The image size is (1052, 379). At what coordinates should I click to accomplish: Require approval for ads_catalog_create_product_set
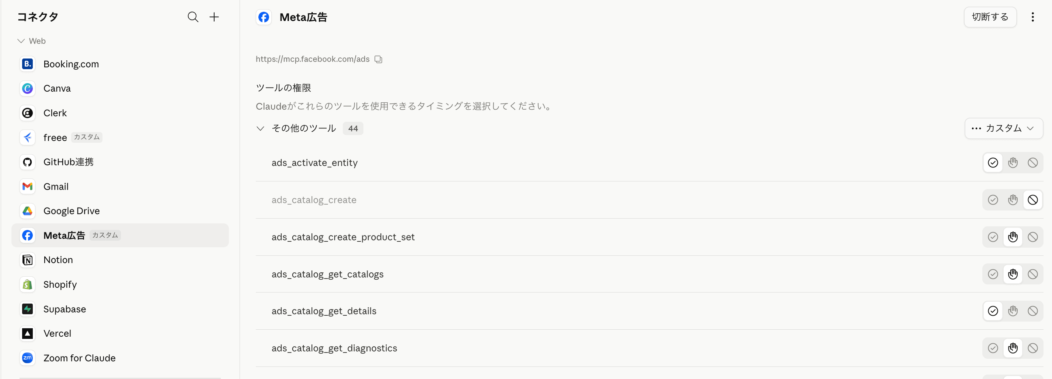tap(1013, 237)
